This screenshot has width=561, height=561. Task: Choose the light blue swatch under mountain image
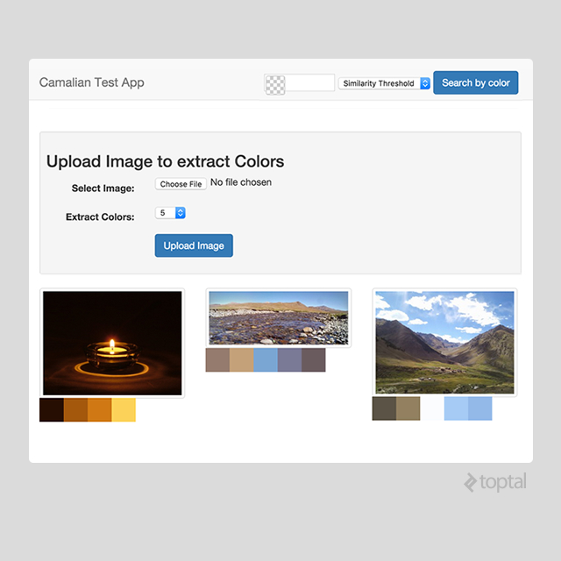(456, 408)
